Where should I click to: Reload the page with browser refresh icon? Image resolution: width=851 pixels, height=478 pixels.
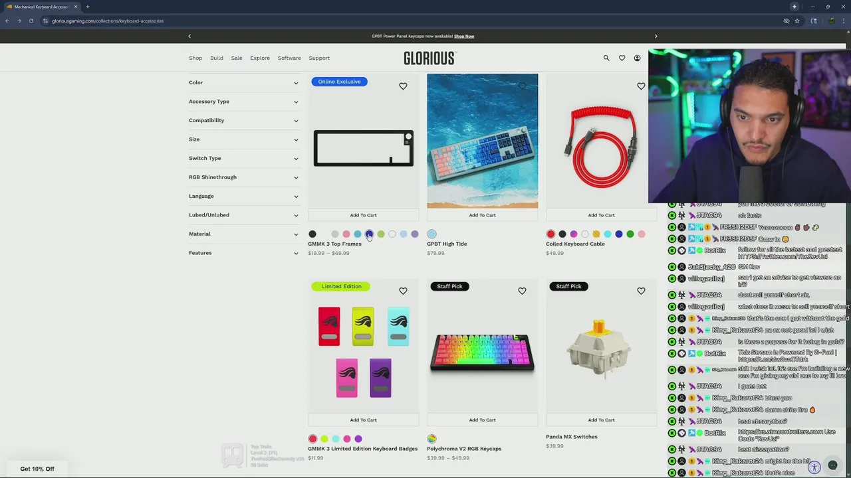point(31,21)
